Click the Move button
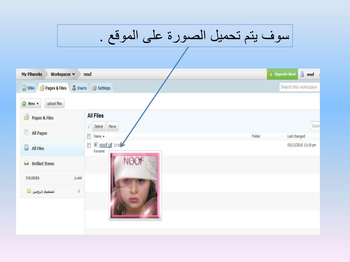The image size is (350, 262). click(x=112, y=126)
